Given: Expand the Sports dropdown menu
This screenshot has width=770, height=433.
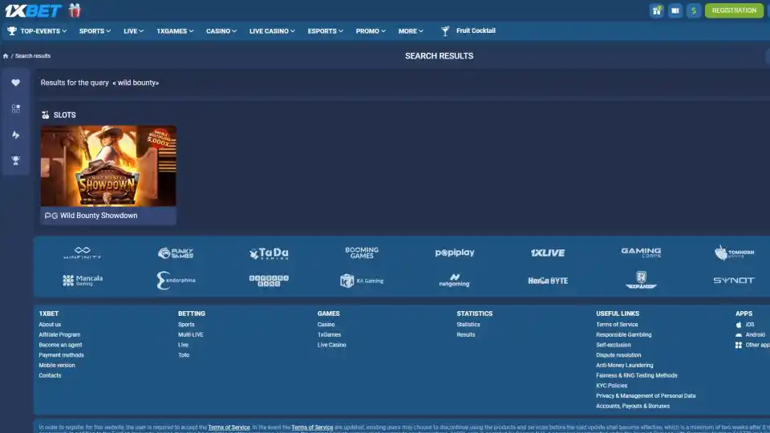Looking at the screenshot, I should pos(95,31).
